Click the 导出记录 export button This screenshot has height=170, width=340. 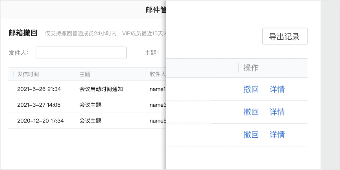point(285,36)
